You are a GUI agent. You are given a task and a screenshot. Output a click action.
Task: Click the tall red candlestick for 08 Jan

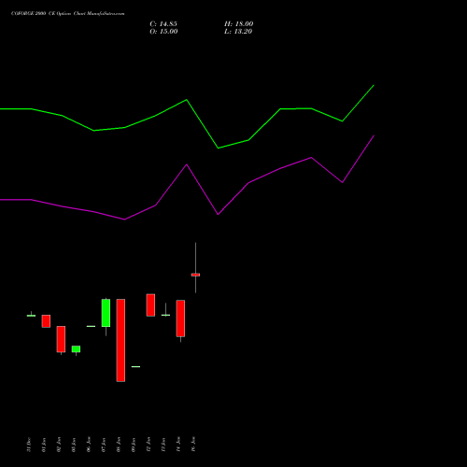point(120,340)
